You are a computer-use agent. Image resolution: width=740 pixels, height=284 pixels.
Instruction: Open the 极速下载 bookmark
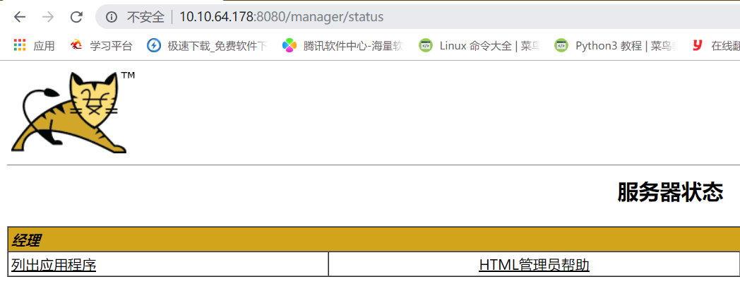[x=208, y=45]
